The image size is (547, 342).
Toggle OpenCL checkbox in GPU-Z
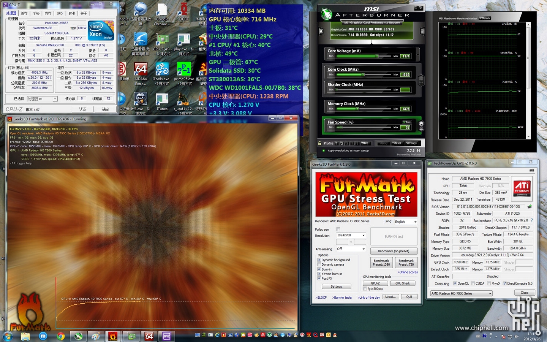tap(455, 283)
